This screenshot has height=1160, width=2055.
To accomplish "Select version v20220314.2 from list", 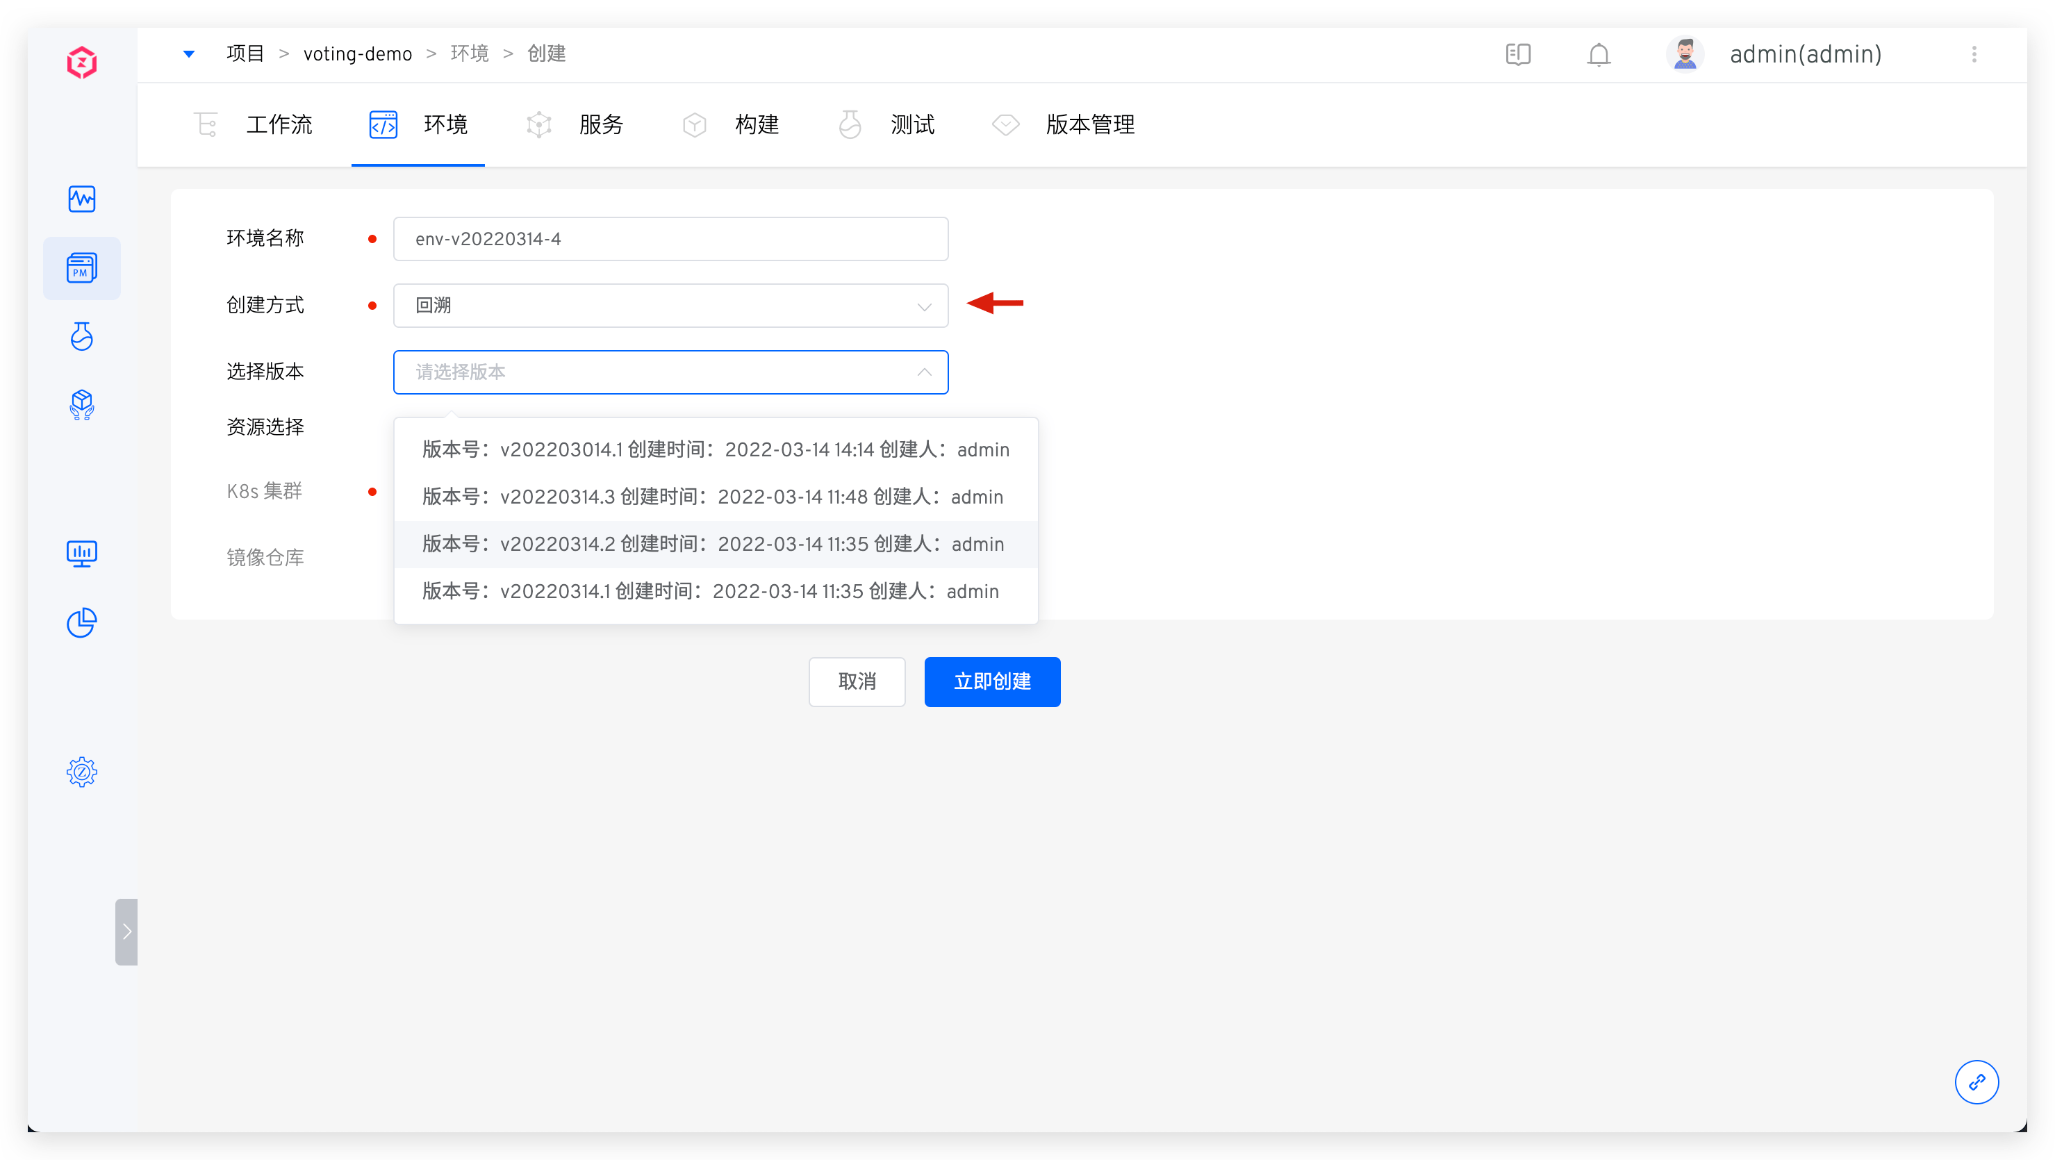I will [x=712, y=544].
